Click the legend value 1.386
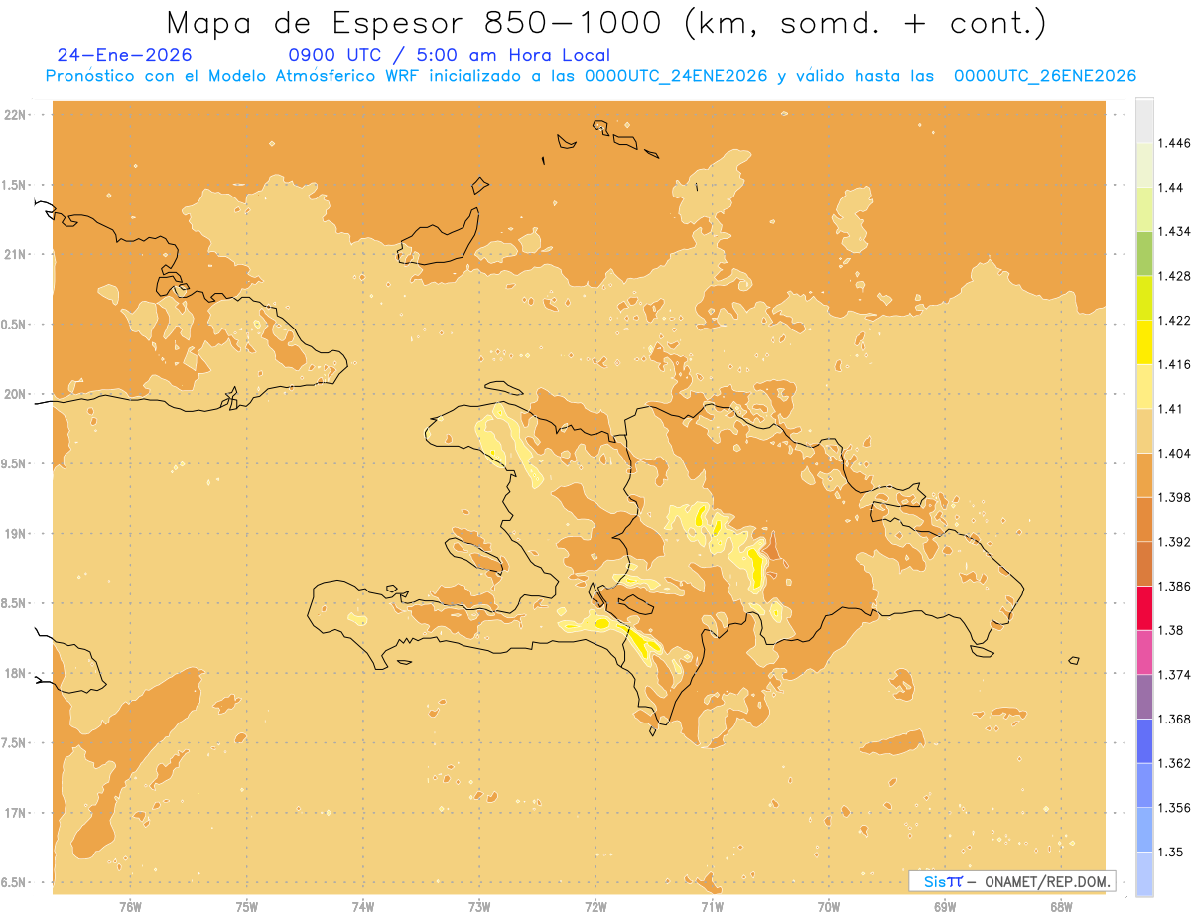Image resolution: width=1191 pixels, height=920 pixels. click(1173, 587)
